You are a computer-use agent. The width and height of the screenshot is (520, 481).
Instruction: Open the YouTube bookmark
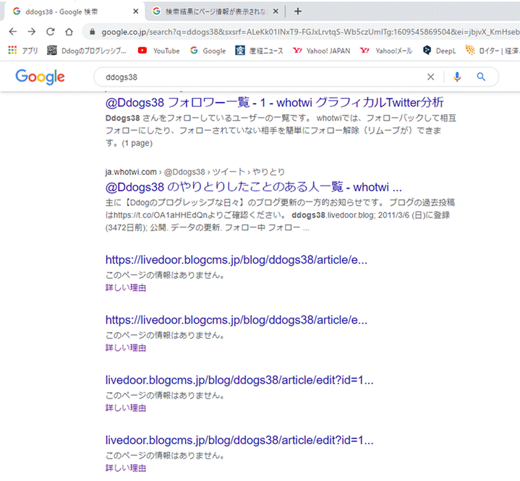coord(159,51)
